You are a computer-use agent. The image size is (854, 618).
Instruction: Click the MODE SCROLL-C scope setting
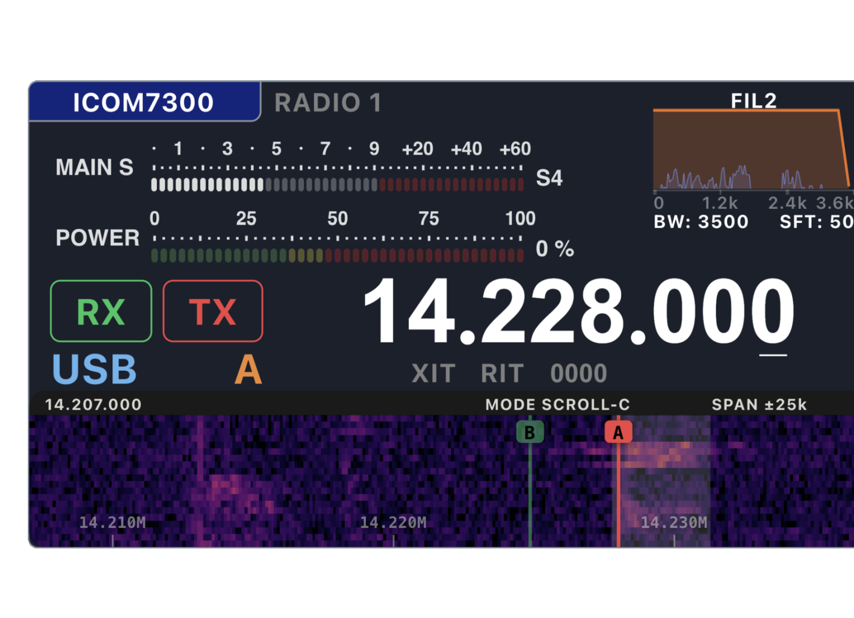point(558,404)
